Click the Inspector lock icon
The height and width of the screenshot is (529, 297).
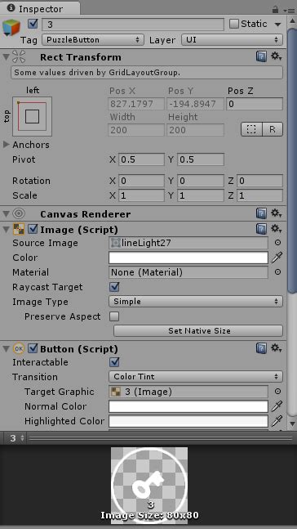click(x=276, y=9)
